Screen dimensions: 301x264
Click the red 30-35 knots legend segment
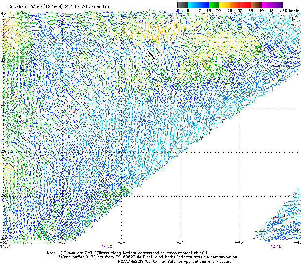pyautogui.click(x=246, y=5)
